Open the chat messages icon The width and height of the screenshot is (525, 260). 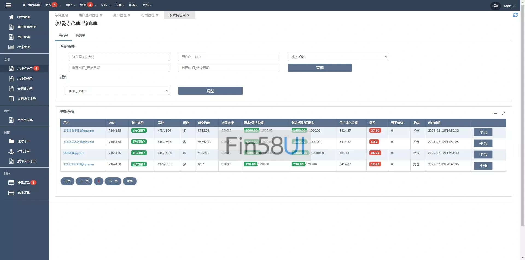pos(495,6)
